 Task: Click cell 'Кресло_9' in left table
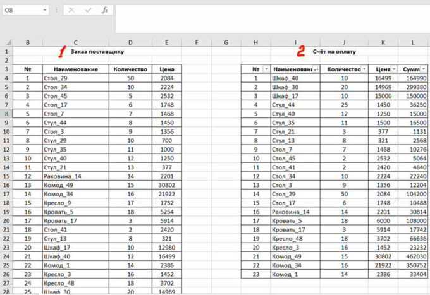point(76,203)
